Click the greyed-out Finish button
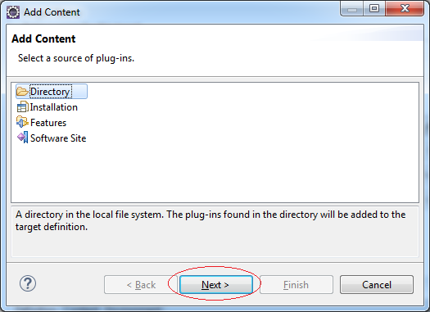This screenshot has width=430, height=312. point(296,285)
